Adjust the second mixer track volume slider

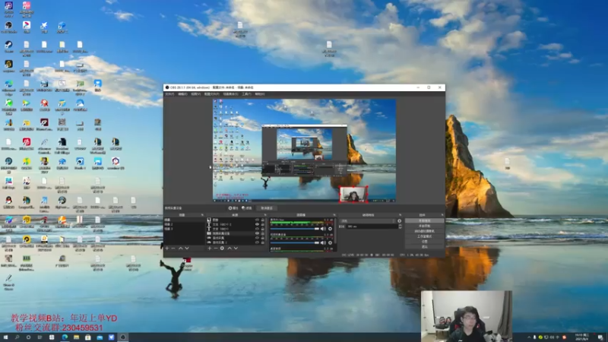click(x=295, y=242)
